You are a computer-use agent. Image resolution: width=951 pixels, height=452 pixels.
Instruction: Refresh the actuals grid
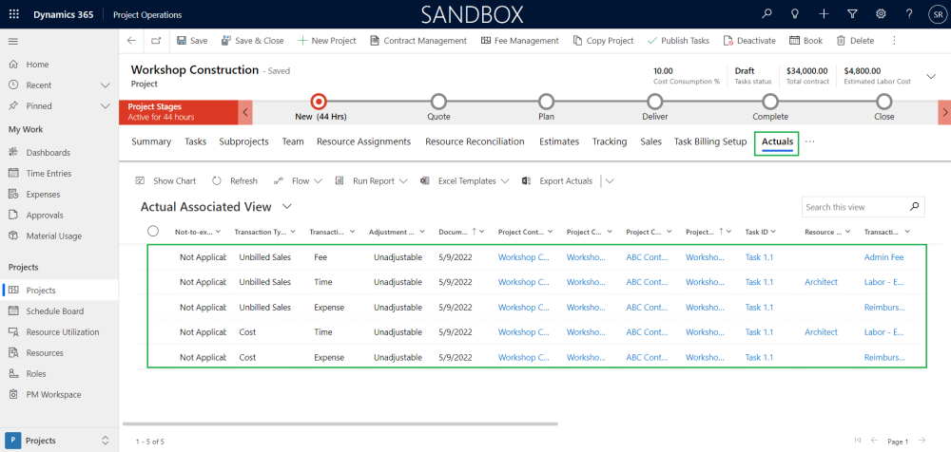(x=235, y=180)
